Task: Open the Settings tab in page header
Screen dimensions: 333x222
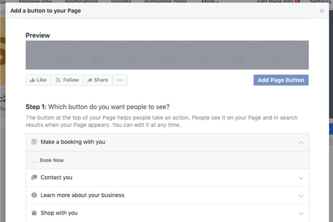Action: pos(320,2)
